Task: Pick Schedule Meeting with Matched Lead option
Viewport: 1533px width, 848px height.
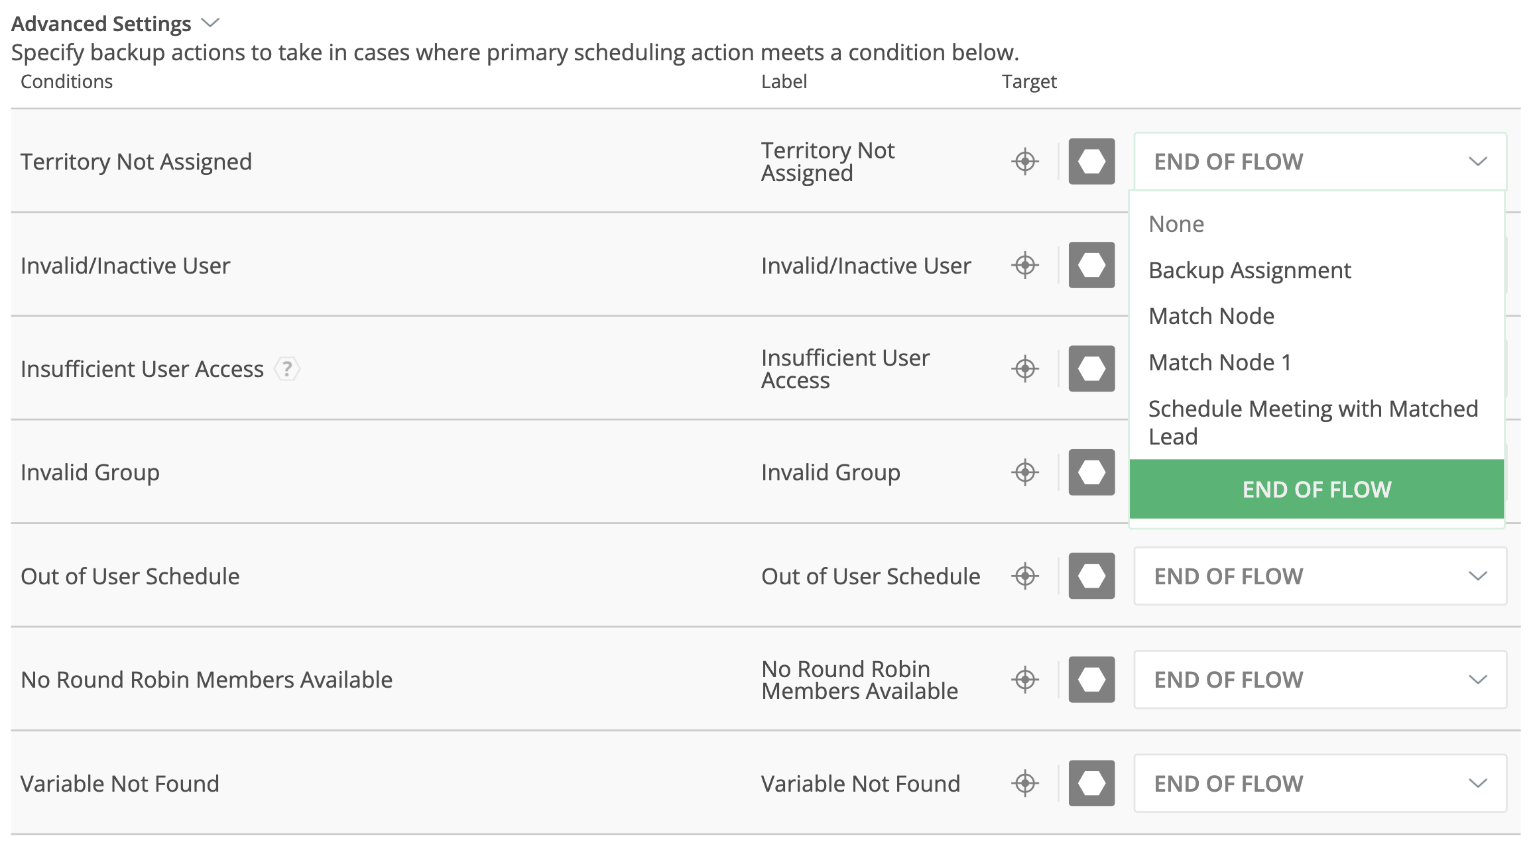Action: pos(1313,423)
